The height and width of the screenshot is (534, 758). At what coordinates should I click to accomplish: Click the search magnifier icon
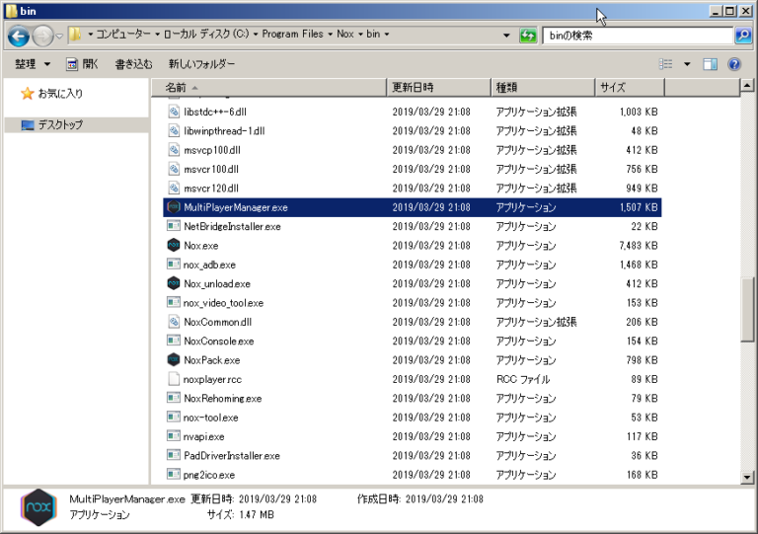[x=742, y=36]
